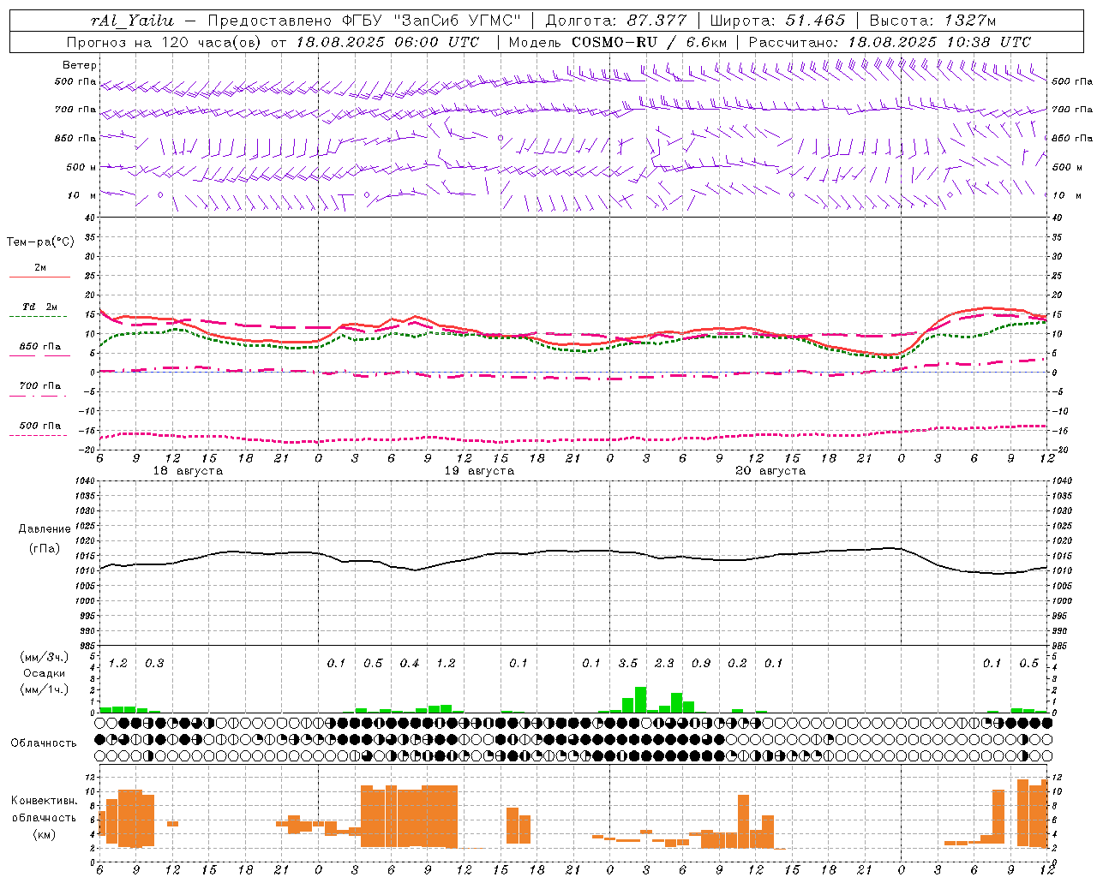Click the left 10 м wind level label
1097x877 pixels.
(x=82, y=195)
